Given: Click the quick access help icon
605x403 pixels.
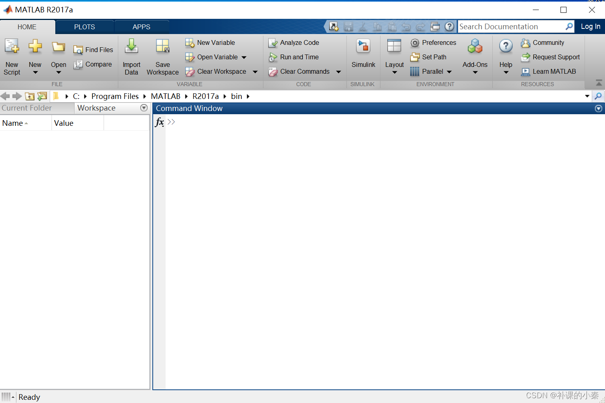Looking at the screenshot, I should pos(449,26).
